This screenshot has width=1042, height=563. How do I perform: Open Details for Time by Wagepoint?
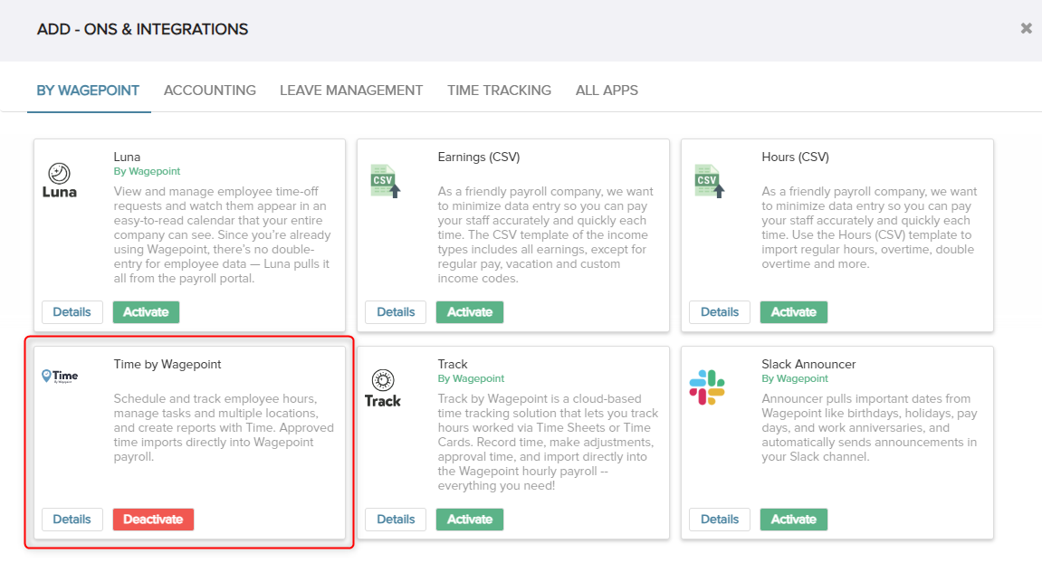[x=72, y=519]
